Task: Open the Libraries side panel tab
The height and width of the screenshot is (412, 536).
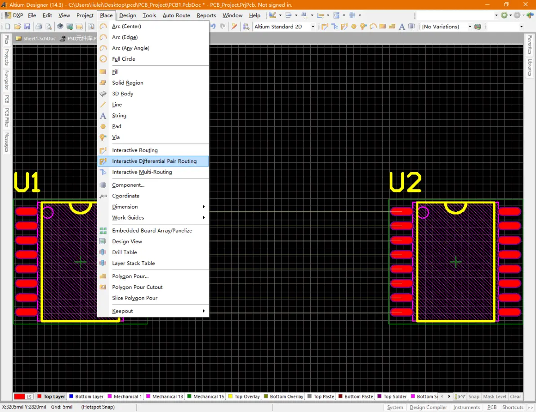Action: pos(530,67)
